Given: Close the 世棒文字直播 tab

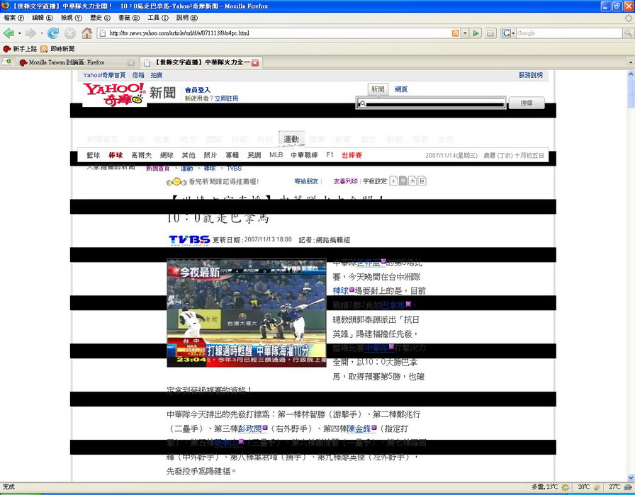Looking at the screenshot, I should click(x=255, y=63).
